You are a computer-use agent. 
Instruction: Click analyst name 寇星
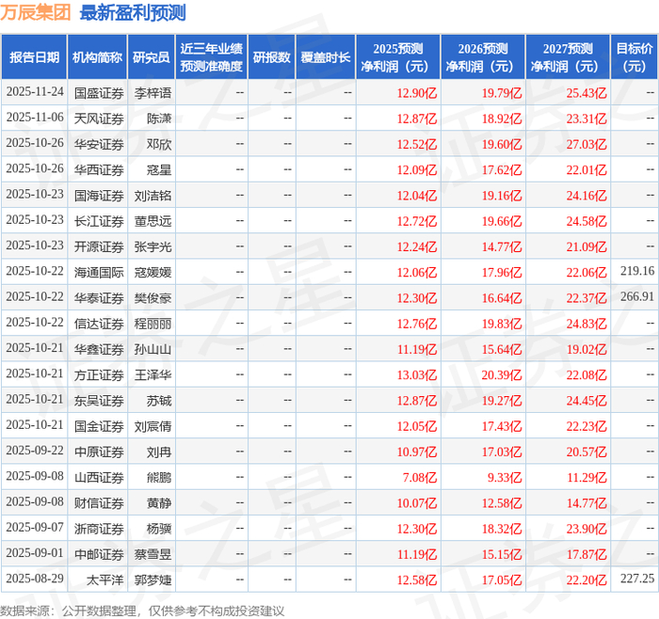pyautogui.click(x=159, y=169)
